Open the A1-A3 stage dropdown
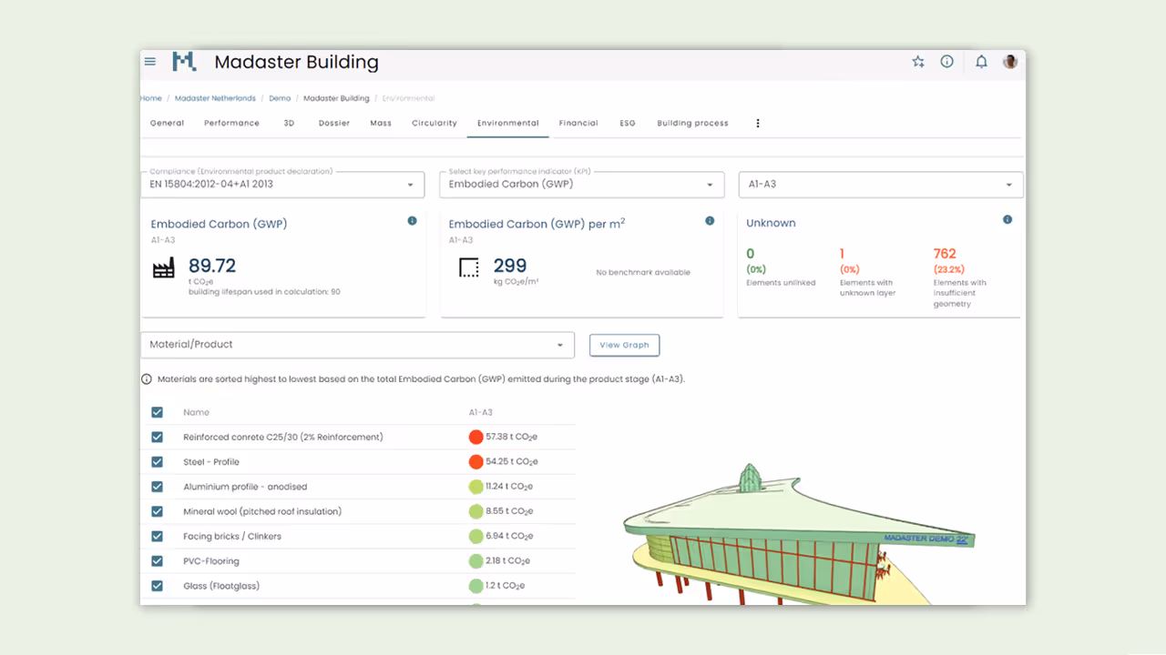The image size is (1166, 655). point(880,184)
